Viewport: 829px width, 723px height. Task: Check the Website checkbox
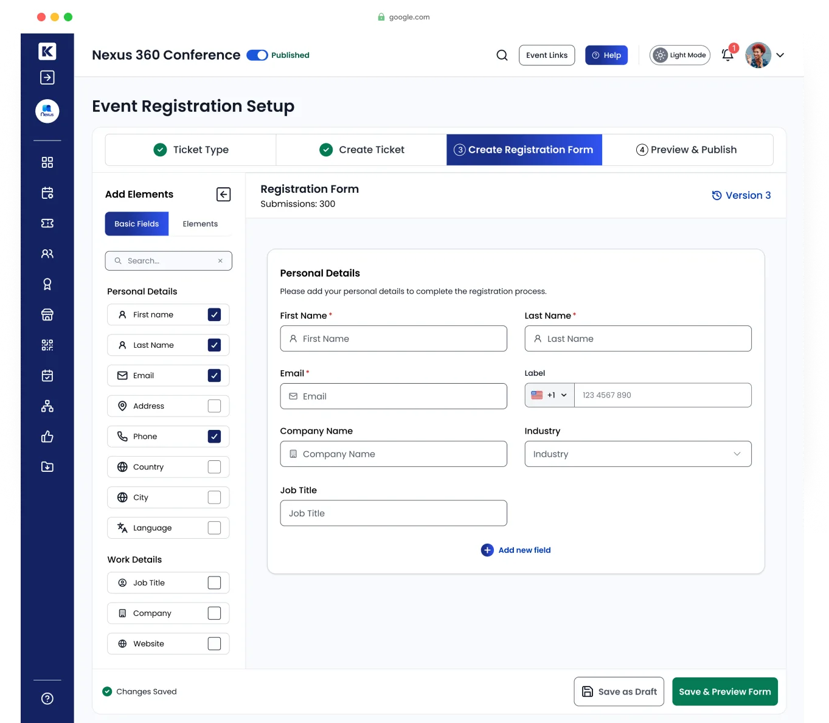click(214, 643)
